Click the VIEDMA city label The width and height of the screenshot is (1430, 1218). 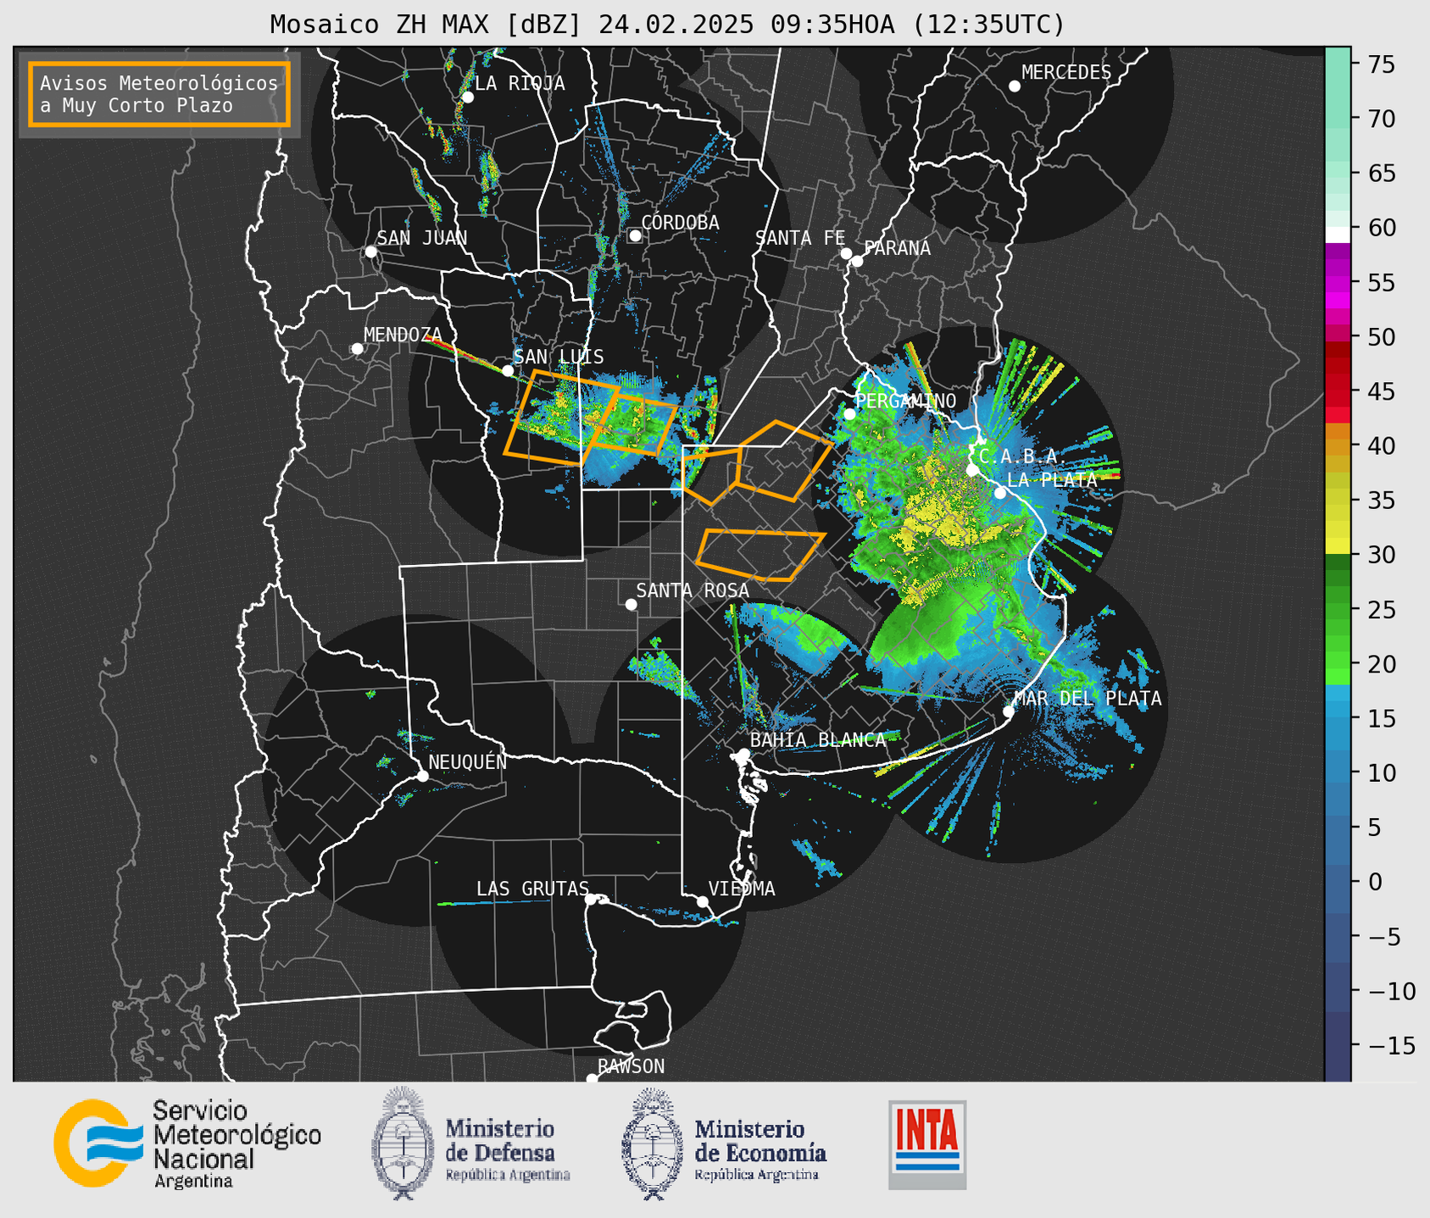[x=742, y=889]
